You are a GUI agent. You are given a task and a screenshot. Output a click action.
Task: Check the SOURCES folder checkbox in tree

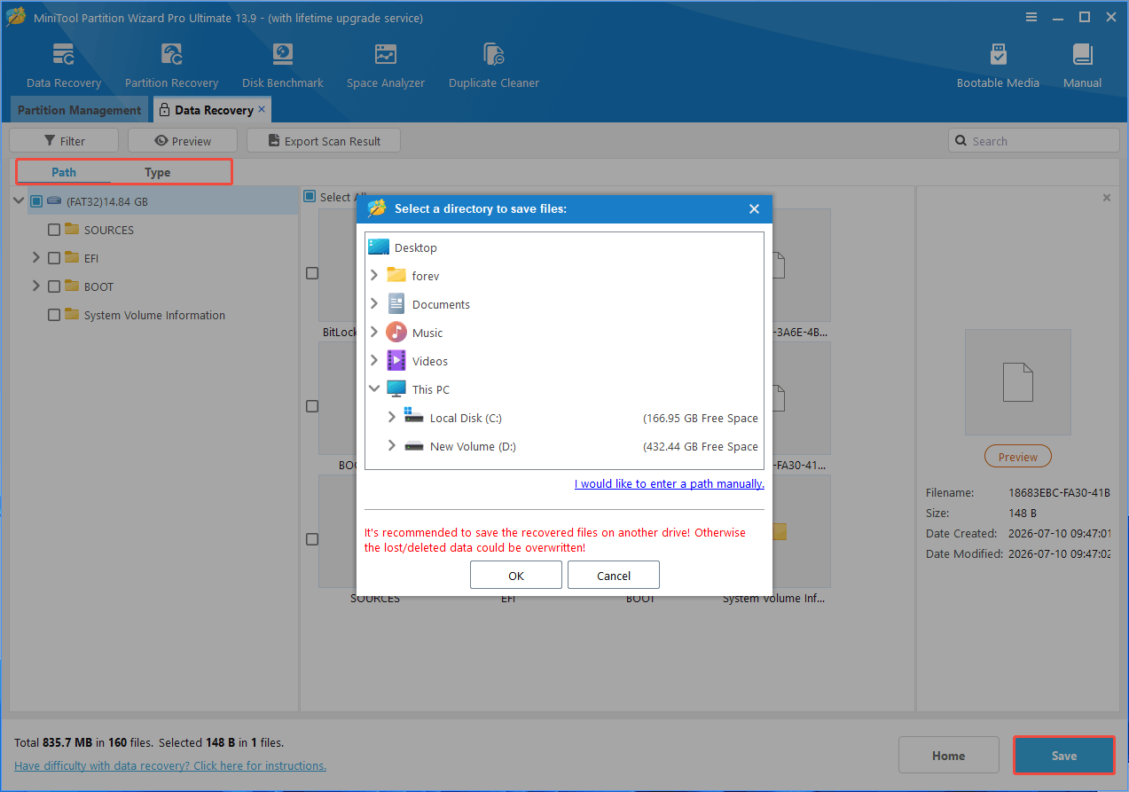point(54,230)
